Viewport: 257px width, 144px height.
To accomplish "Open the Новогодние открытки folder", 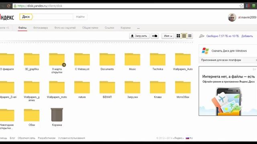I will [x=7, y=115].
